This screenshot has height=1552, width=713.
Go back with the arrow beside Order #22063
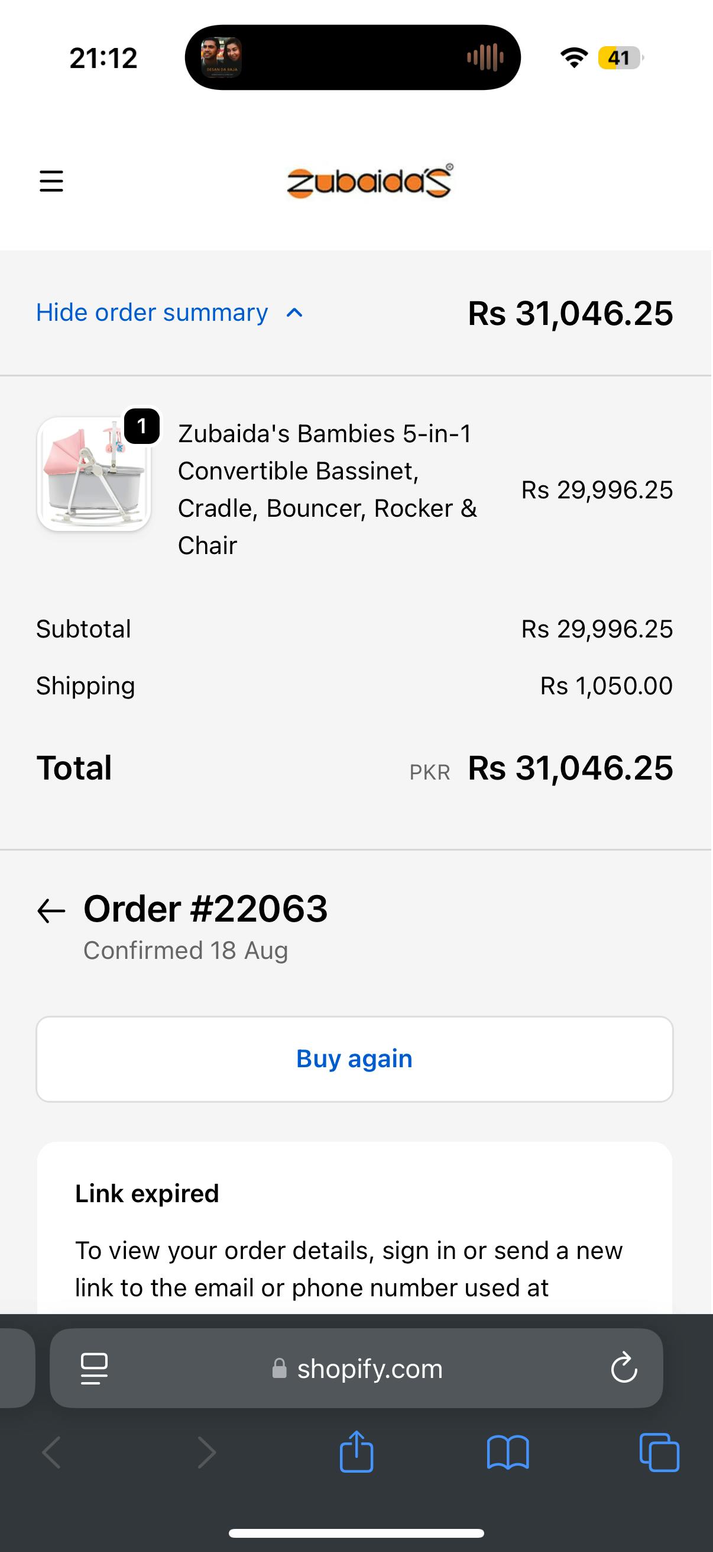pyautogui.click(x=51, y=910)
